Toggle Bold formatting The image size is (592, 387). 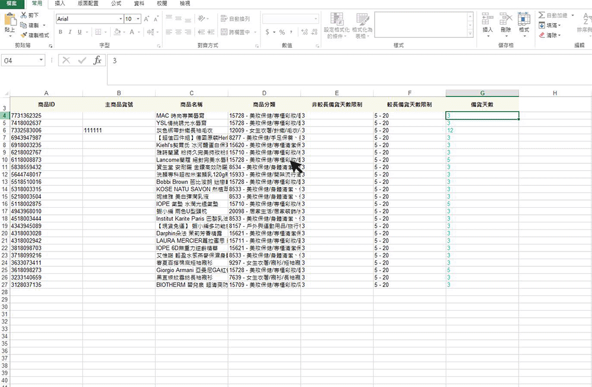60,32
